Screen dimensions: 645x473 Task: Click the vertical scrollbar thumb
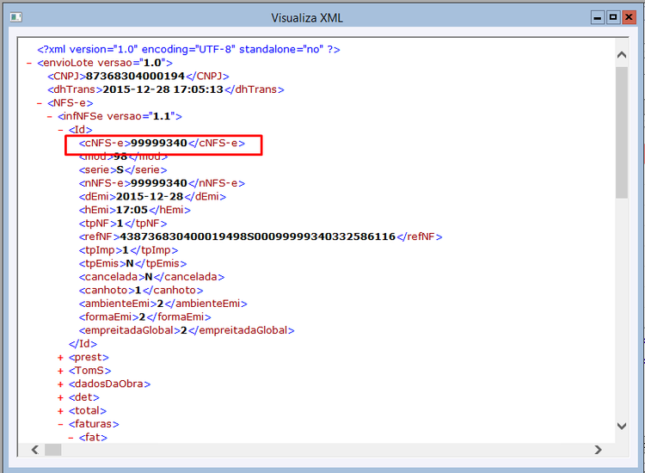click(x=622, y=132)
